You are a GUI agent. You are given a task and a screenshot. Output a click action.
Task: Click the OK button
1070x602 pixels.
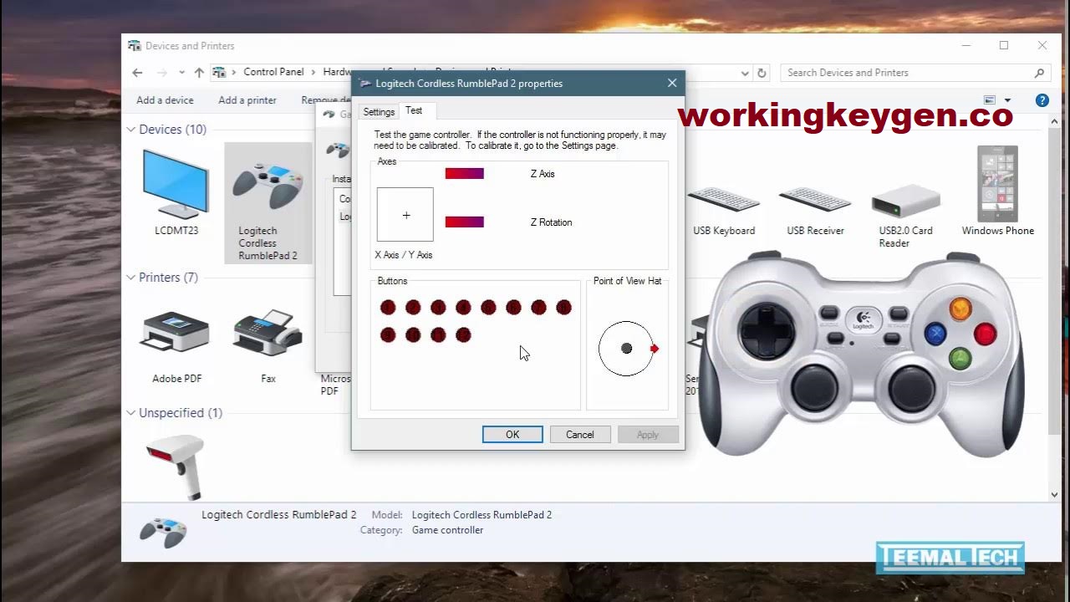point(512,434)
